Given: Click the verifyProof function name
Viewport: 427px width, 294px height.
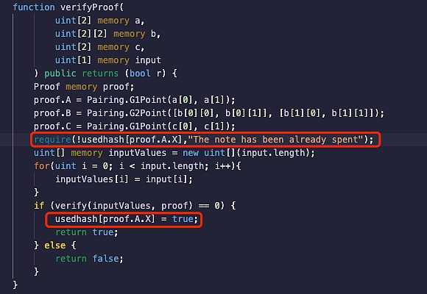Looking at the screenshot, I should [90, 7].
